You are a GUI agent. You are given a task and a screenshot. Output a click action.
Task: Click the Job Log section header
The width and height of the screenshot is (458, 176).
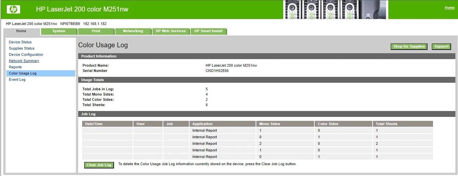coord(267,114)
